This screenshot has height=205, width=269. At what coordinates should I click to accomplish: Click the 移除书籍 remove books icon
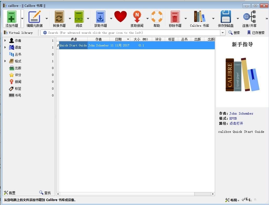(x=175, y=17)
